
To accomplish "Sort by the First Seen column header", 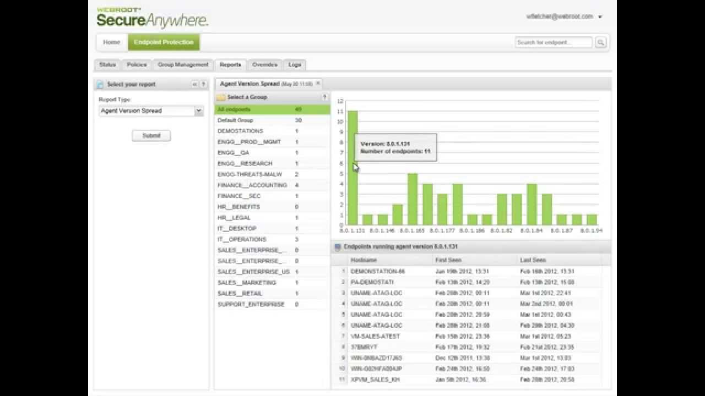I will point(475,260).
